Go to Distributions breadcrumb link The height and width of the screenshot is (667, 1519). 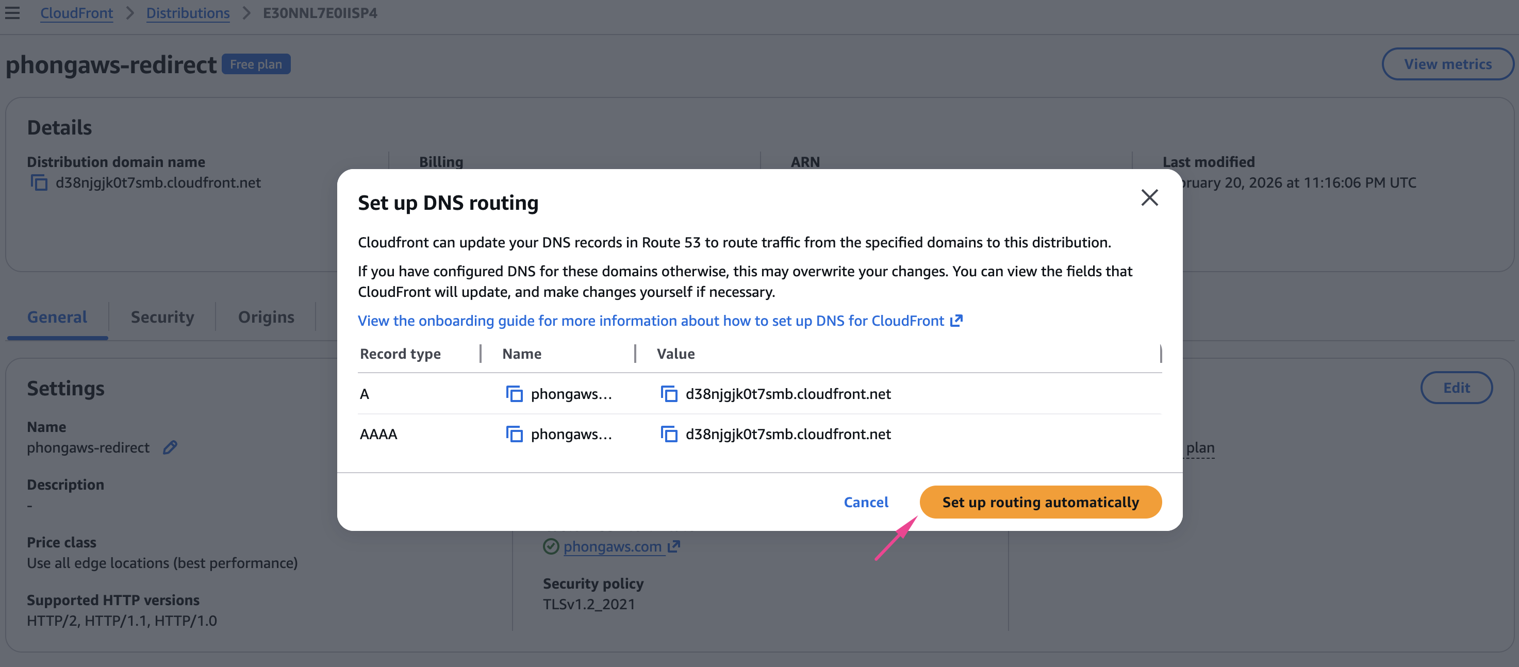pyautogui.click(x=188, y=13)
